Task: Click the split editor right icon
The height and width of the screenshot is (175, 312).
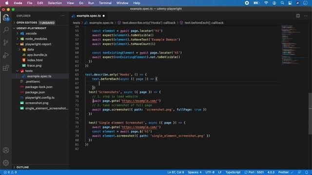Action: tap(298, 16)
